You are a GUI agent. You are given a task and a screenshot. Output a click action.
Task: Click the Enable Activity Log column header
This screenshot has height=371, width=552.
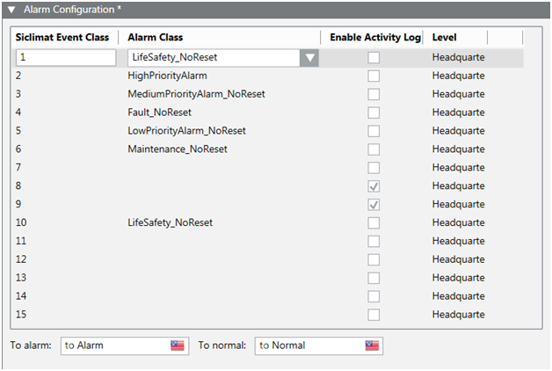tap(375, 38)
